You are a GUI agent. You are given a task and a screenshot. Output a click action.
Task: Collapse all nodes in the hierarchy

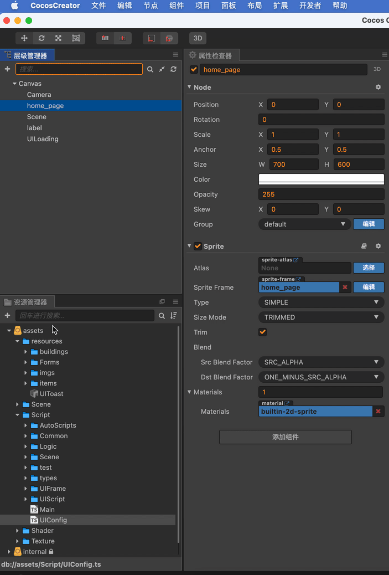point(162,69)
